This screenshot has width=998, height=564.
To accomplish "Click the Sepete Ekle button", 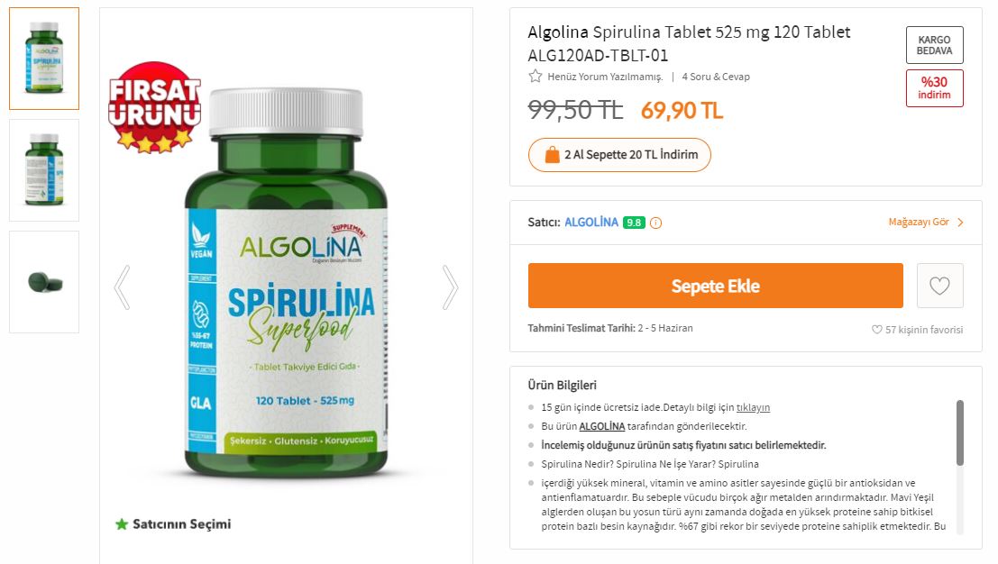I will (x=716, y=286).
